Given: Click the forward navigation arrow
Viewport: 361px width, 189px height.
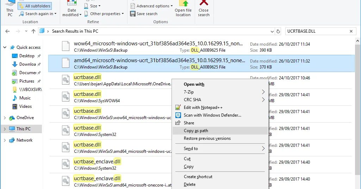Looking at the screenshot, I should coord(18,31).
